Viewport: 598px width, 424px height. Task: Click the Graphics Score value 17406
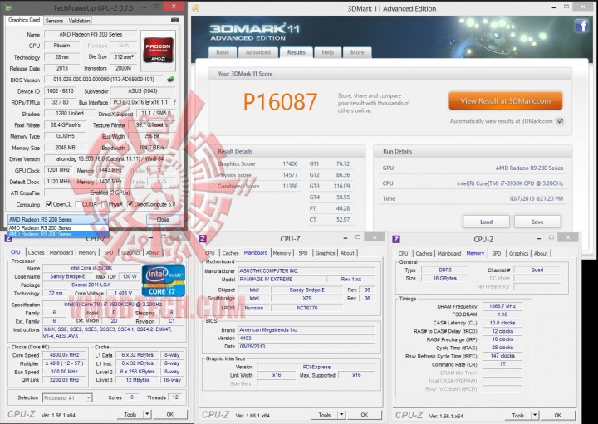click(290, 163)
